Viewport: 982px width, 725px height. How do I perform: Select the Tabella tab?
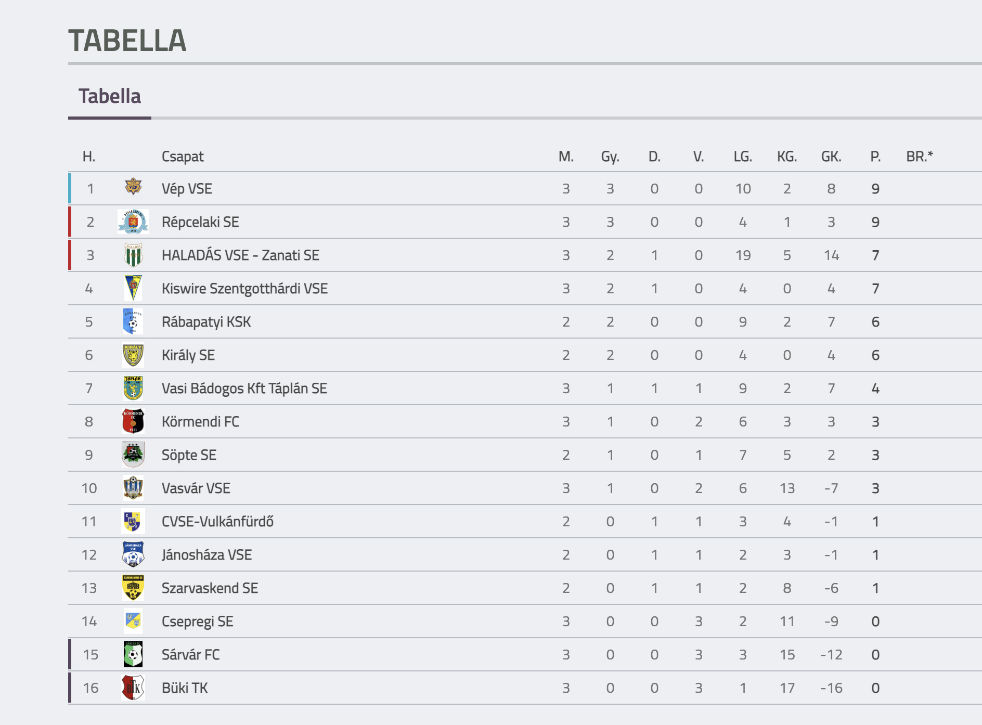[x=110, y=96]
